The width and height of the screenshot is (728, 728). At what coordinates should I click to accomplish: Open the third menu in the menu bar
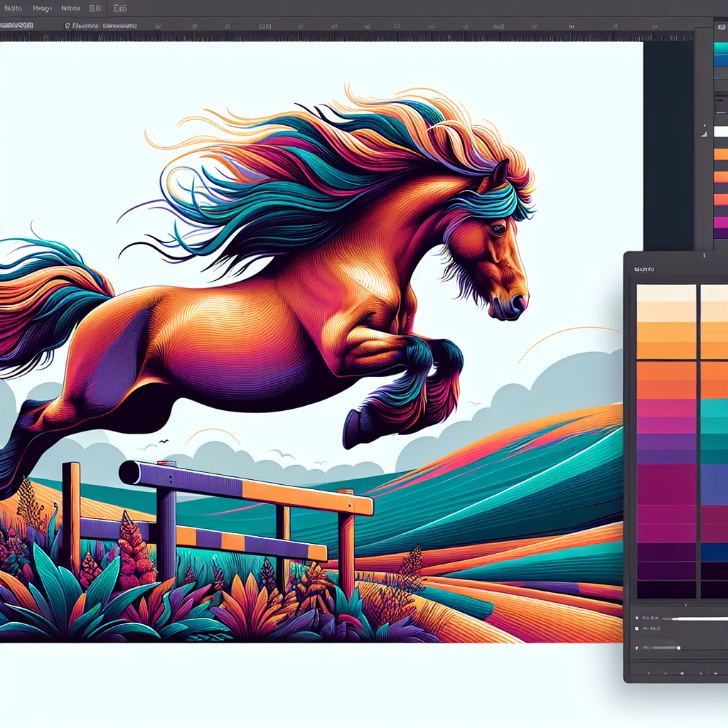pyautogui.click(x=70, y=9)
